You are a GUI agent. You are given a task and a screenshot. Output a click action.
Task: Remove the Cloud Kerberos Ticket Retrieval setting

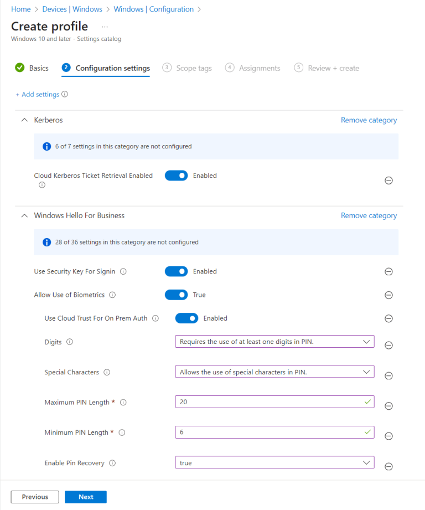(x=388, y=181)
